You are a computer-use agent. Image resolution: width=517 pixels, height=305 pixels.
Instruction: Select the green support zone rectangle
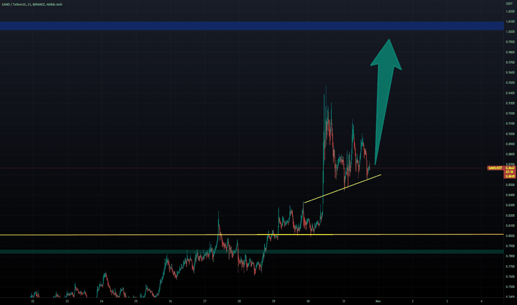point(252,252)
